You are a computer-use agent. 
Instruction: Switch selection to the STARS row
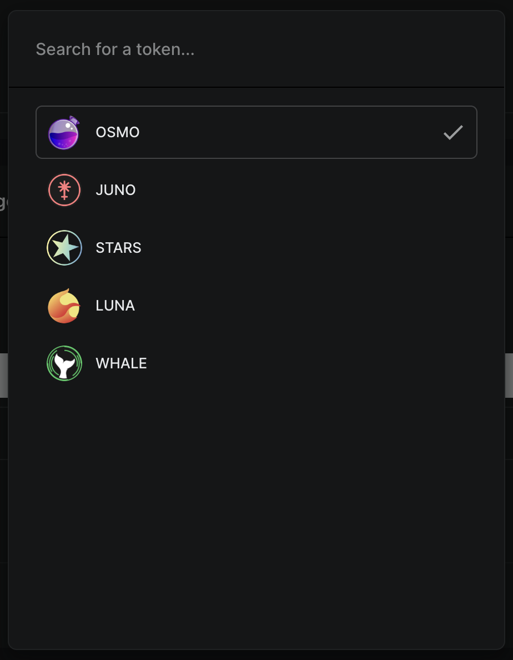click(255, 248)
